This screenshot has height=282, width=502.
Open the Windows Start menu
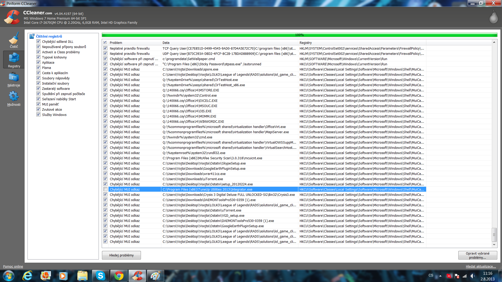pos(8,276)
